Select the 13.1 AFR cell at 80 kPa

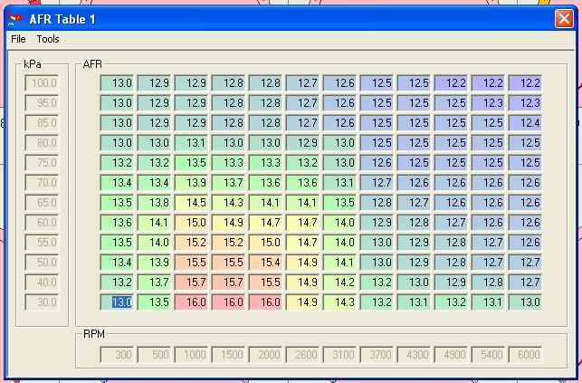(191, 143)
